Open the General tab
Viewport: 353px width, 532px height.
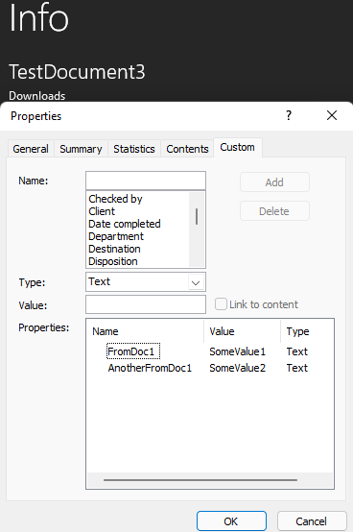pos(31,149)
